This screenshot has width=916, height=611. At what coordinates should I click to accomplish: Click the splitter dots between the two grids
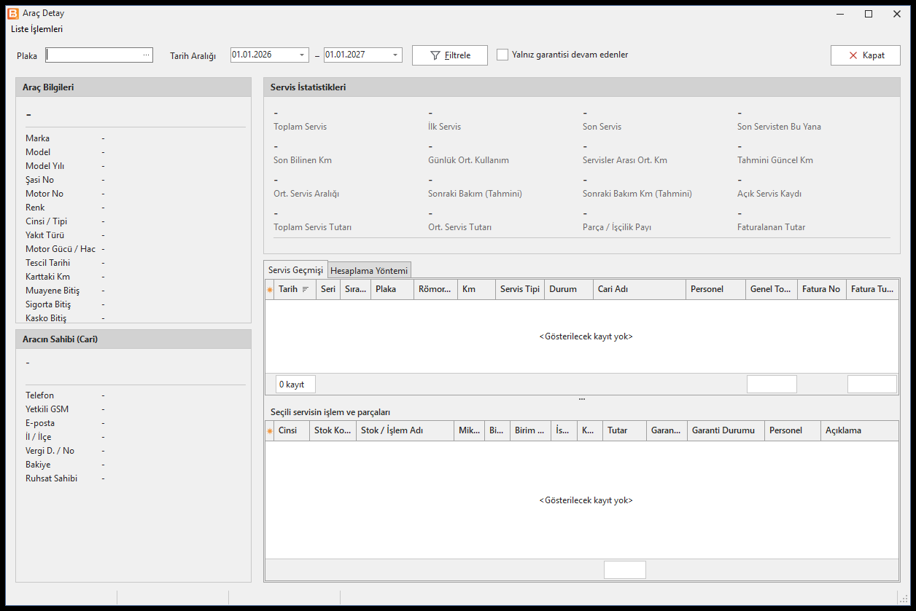coord(582,399)
